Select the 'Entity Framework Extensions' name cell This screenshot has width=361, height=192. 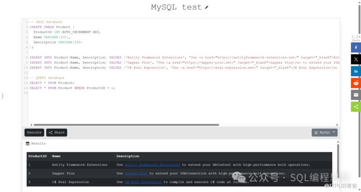click(80, 165)
